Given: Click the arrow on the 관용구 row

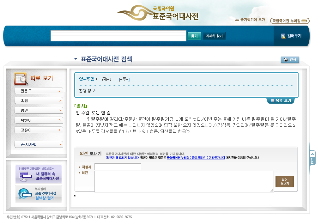Looking at the screenshot, I should point(60,91).
